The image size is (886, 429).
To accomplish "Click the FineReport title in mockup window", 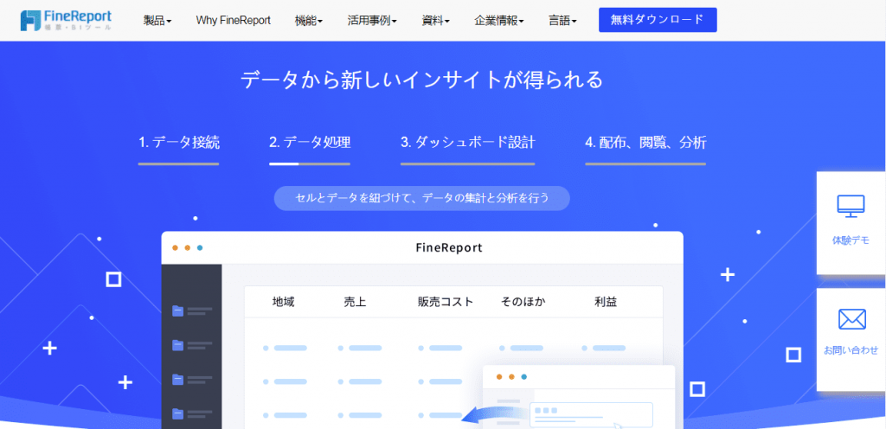I will pos(449,247).
